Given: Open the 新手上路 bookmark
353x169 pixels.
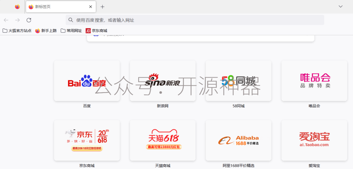Looking at the screenshot, I should [46, 31].
